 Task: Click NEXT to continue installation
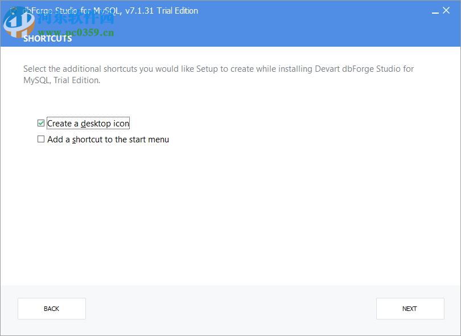(410, 308)
